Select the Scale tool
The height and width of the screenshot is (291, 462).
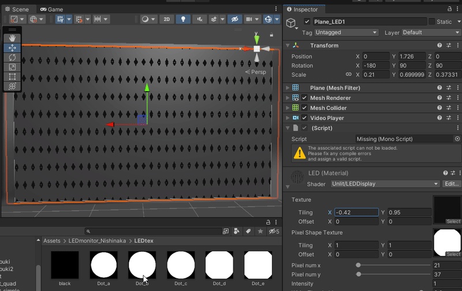pyautogui.click(x=13, y=67)
